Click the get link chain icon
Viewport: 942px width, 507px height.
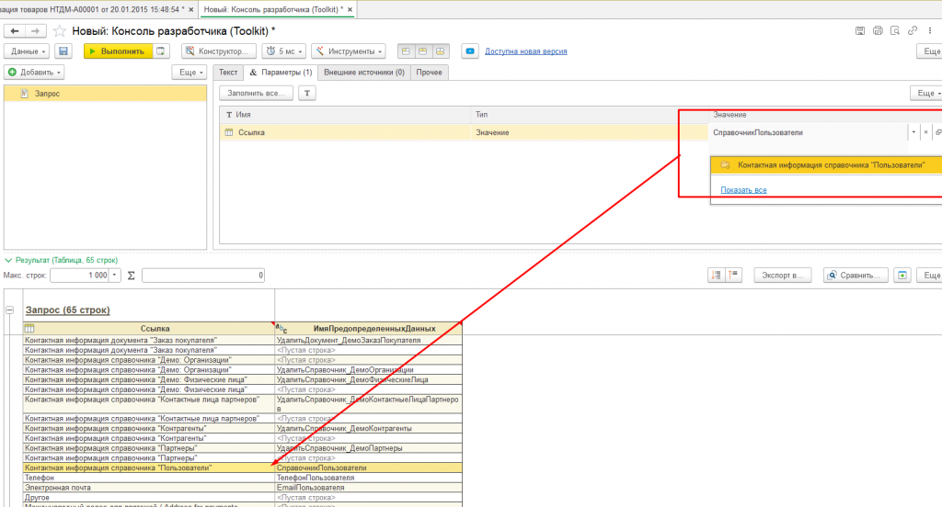point(912,31)
